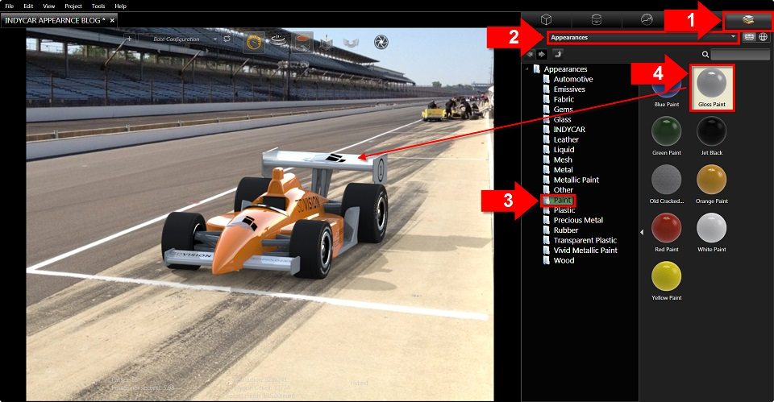Viewport: 774px width, 402px height.
Task: Select the object move tool cube icon
Action: 327,44
